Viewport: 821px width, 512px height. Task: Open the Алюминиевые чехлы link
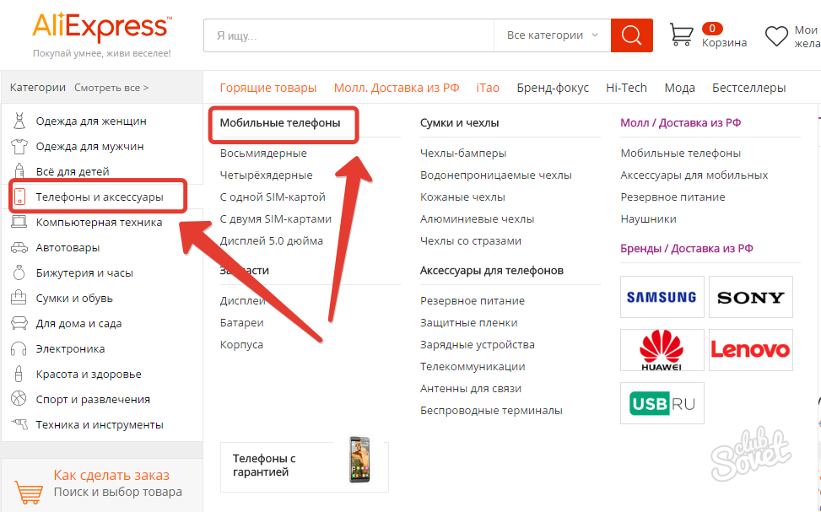[477, 219]
